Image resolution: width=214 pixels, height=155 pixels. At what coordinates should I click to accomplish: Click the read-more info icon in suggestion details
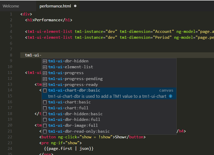tap(171, 96)
